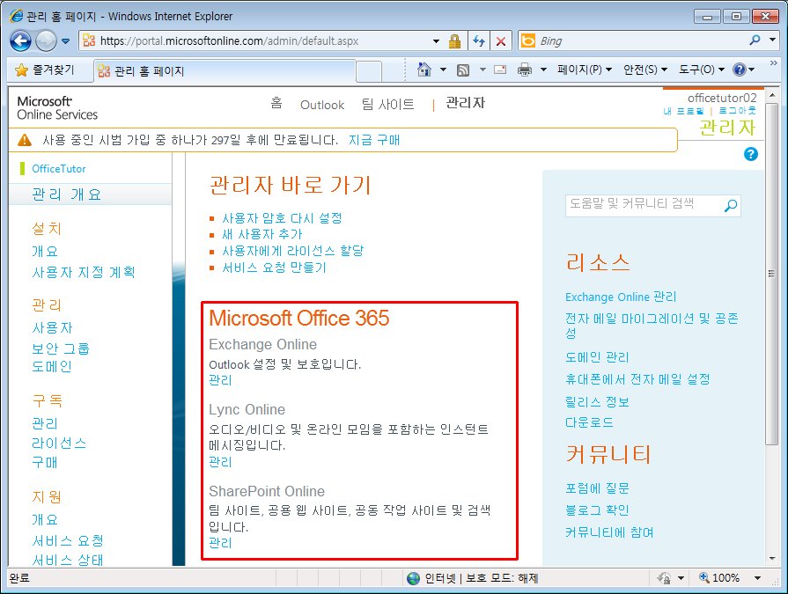Click the RSS feeds icon

[463, 70]
